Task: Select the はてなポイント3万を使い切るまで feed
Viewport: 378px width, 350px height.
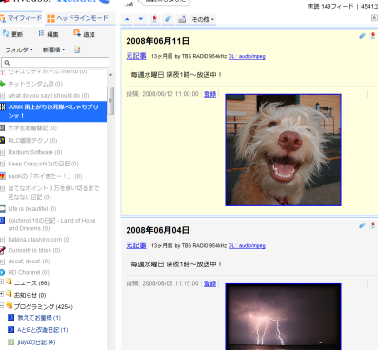Action: [x=53, y=192]
